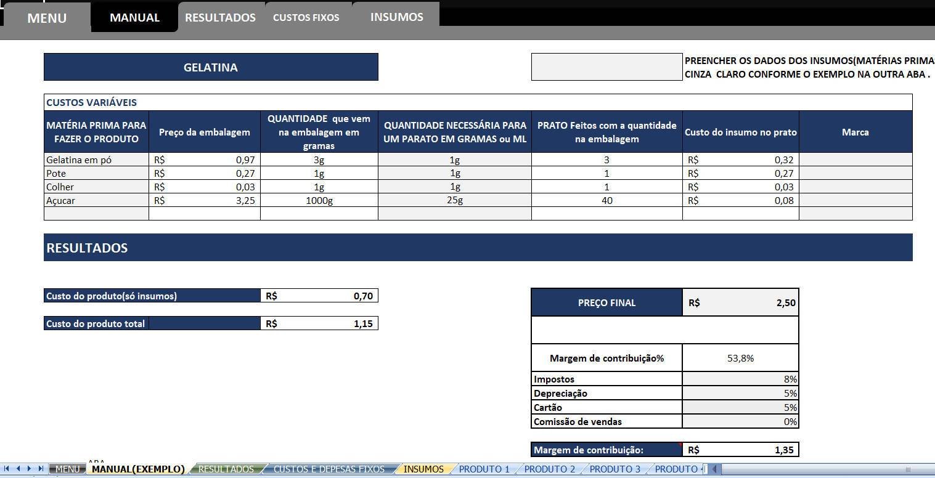The image size is (935, 478).
Task: Select the INSUMOS sheet tab
Action: 423,469
